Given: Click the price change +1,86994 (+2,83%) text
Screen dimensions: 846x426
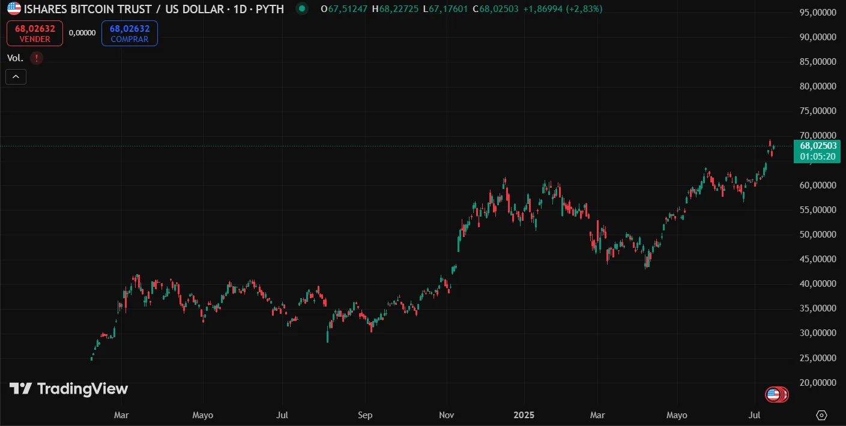Looking at the screenshot, I should [x=564, y=9].
